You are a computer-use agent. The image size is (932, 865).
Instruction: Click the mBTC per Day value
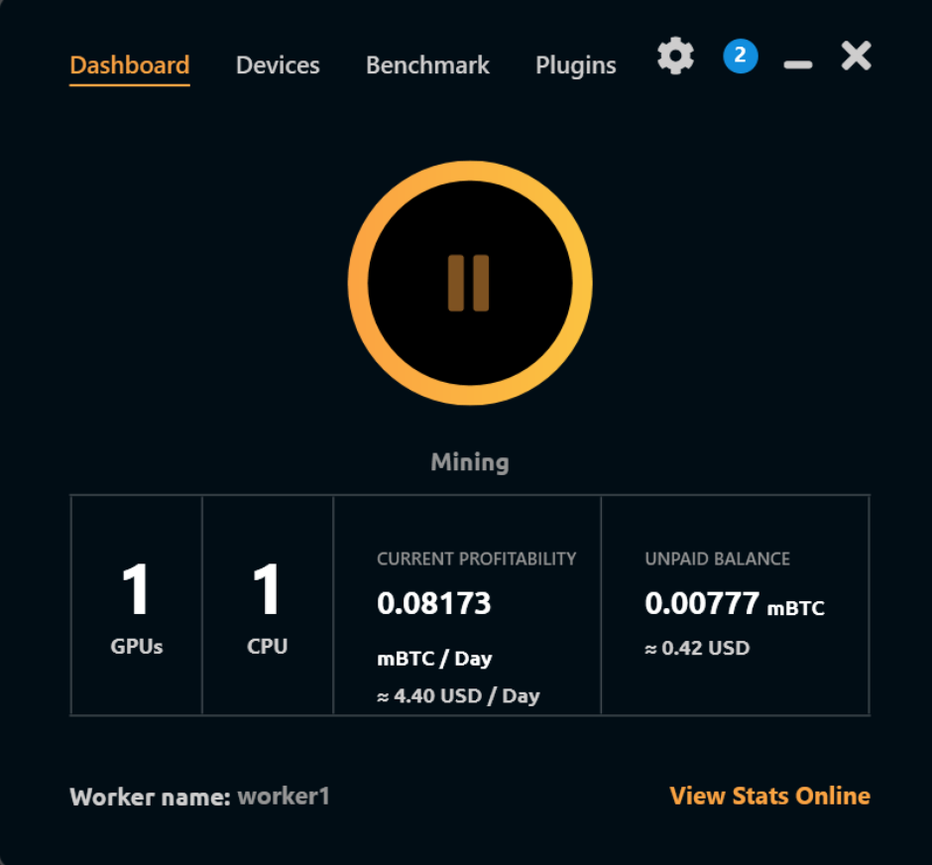[x=432, y=658]
